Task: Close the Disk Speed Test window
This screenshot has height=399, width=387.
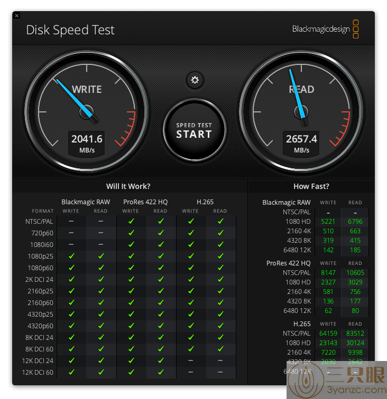Action: [x=17, y=16]
